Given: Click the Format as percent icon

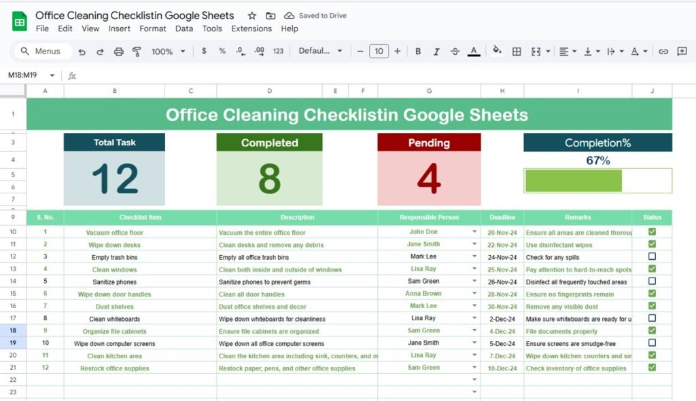Looking at the screenshot, I should click(x=222, y=51).
